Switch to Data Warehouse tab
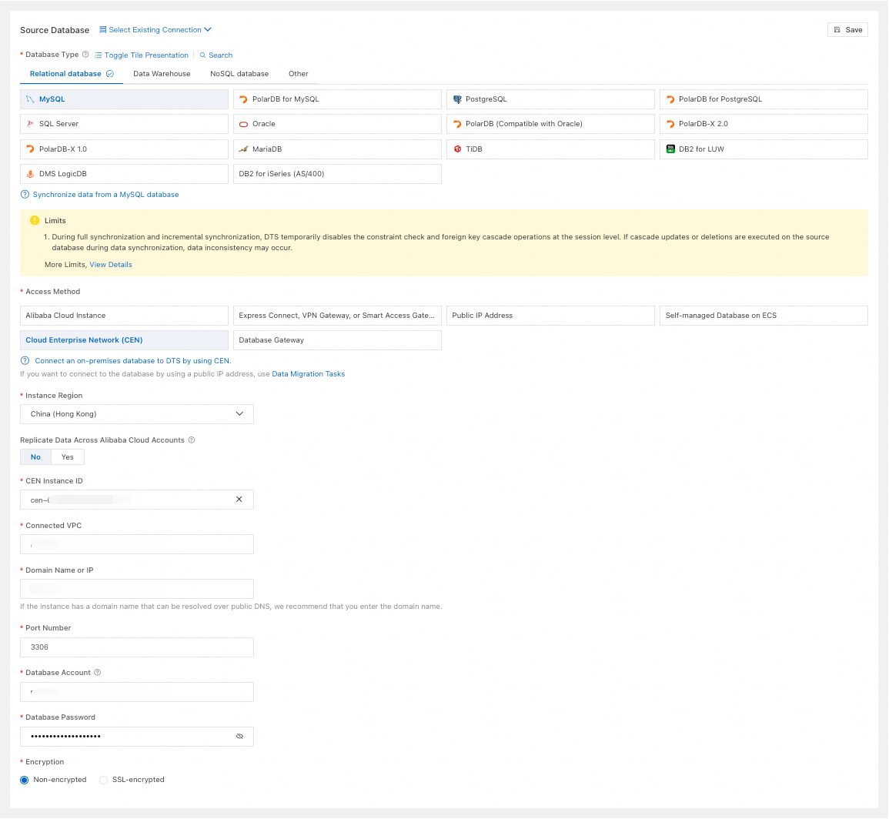889x819 pixels. click(x=162, y=74)
